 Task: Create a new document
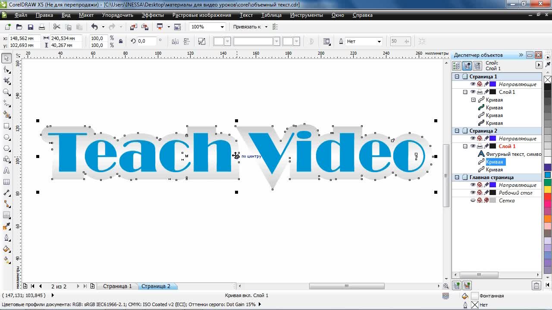coord(8,27)
